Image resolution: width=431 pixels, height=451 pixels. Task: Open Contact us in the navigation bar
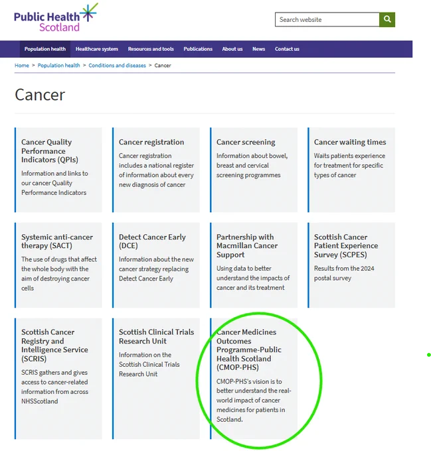pyautogui.click(x=287, y=49)
